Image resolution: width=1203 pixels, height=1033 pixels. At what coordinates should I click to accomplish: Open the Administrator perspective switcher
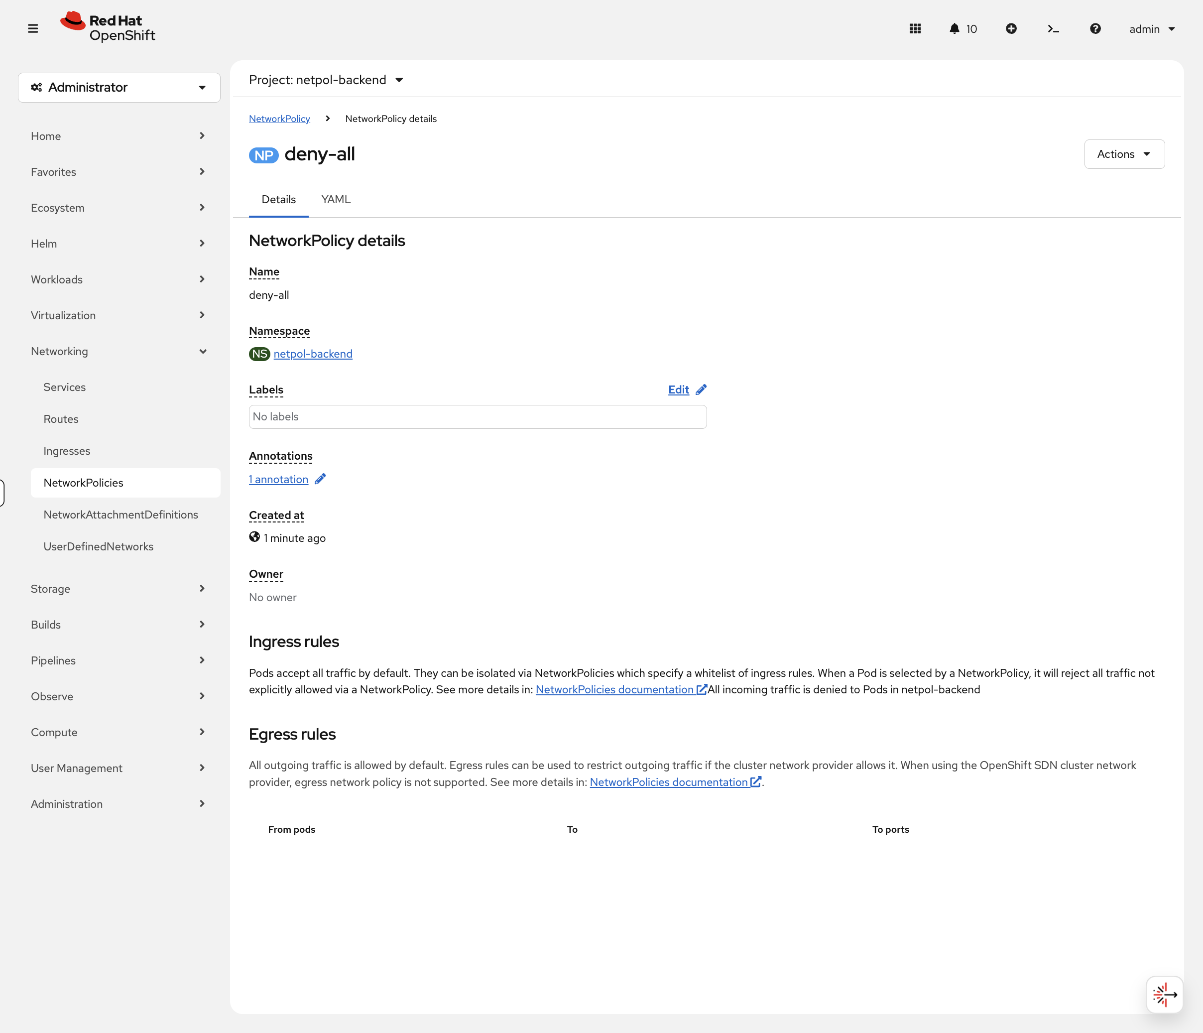point(119,87)
